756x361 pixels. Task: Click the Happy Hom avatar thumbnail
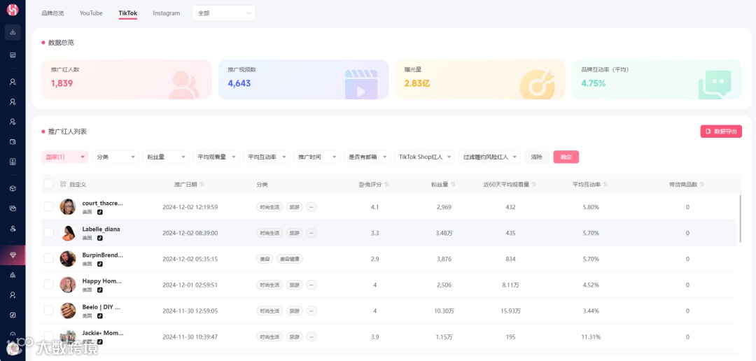(x=68, y=285)
